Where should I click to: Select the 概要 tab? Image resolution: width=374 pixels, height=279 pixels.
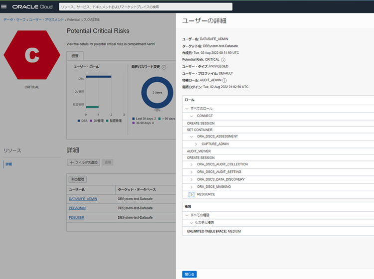click(75, 56)
